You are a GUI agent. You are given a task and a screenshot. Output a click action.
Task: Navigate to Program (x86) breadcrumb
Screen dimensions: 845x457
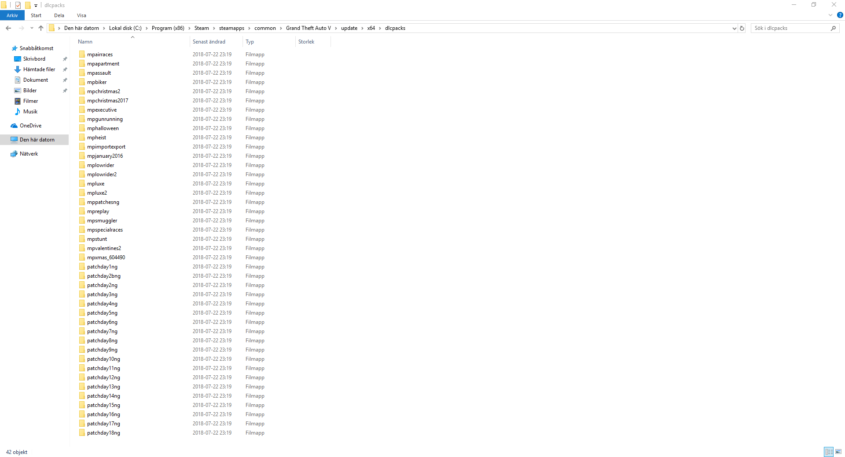click(168, 28)
